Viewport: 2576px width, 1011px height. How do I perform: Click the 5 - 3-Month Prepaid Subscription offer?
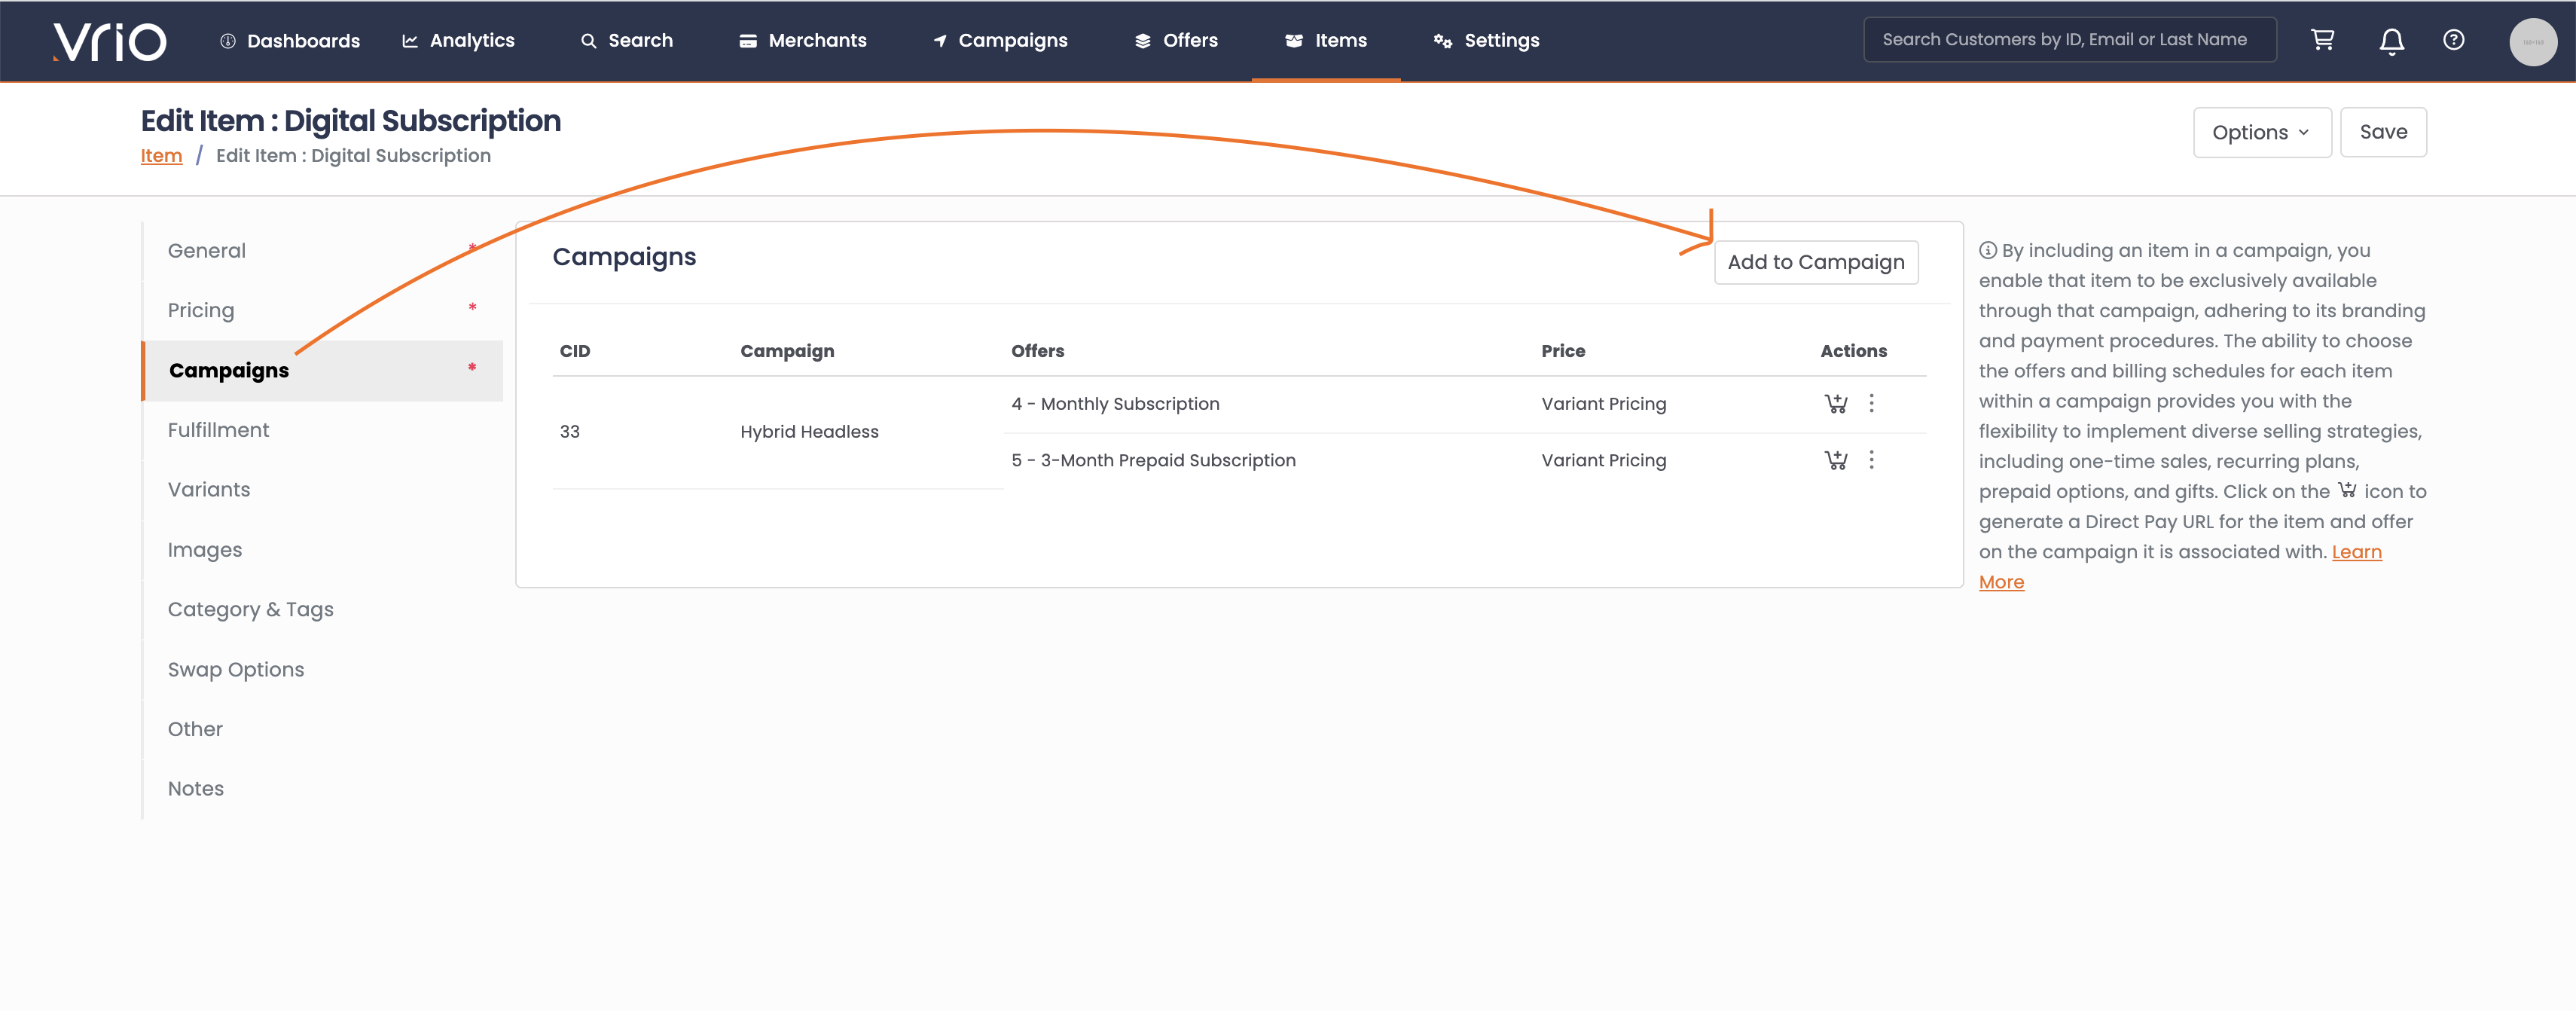[x=1153, y=460]
